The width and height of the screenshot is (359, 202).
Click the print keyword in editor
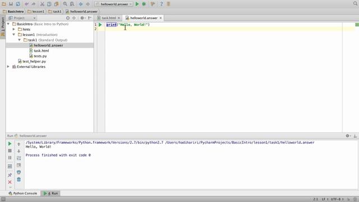point(111,25)
